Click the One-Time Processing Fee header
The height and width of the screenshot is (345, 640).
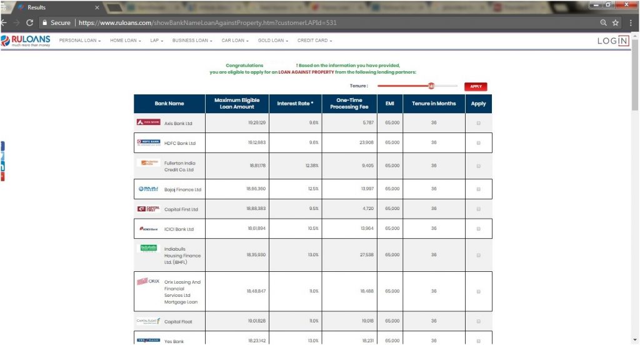349,104
